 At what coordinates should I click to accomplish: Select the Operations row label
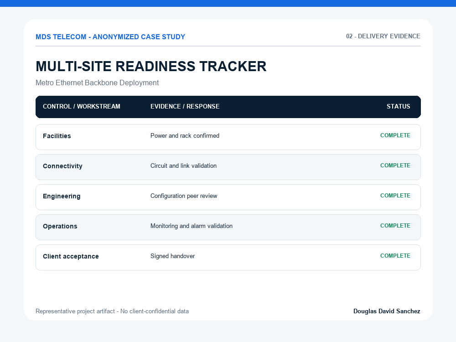pyautogui.click(x=60, y=226)
